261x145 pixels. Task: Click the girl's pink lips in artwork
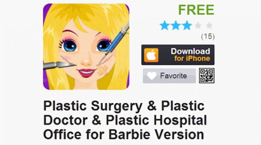(x=86, y=73)
